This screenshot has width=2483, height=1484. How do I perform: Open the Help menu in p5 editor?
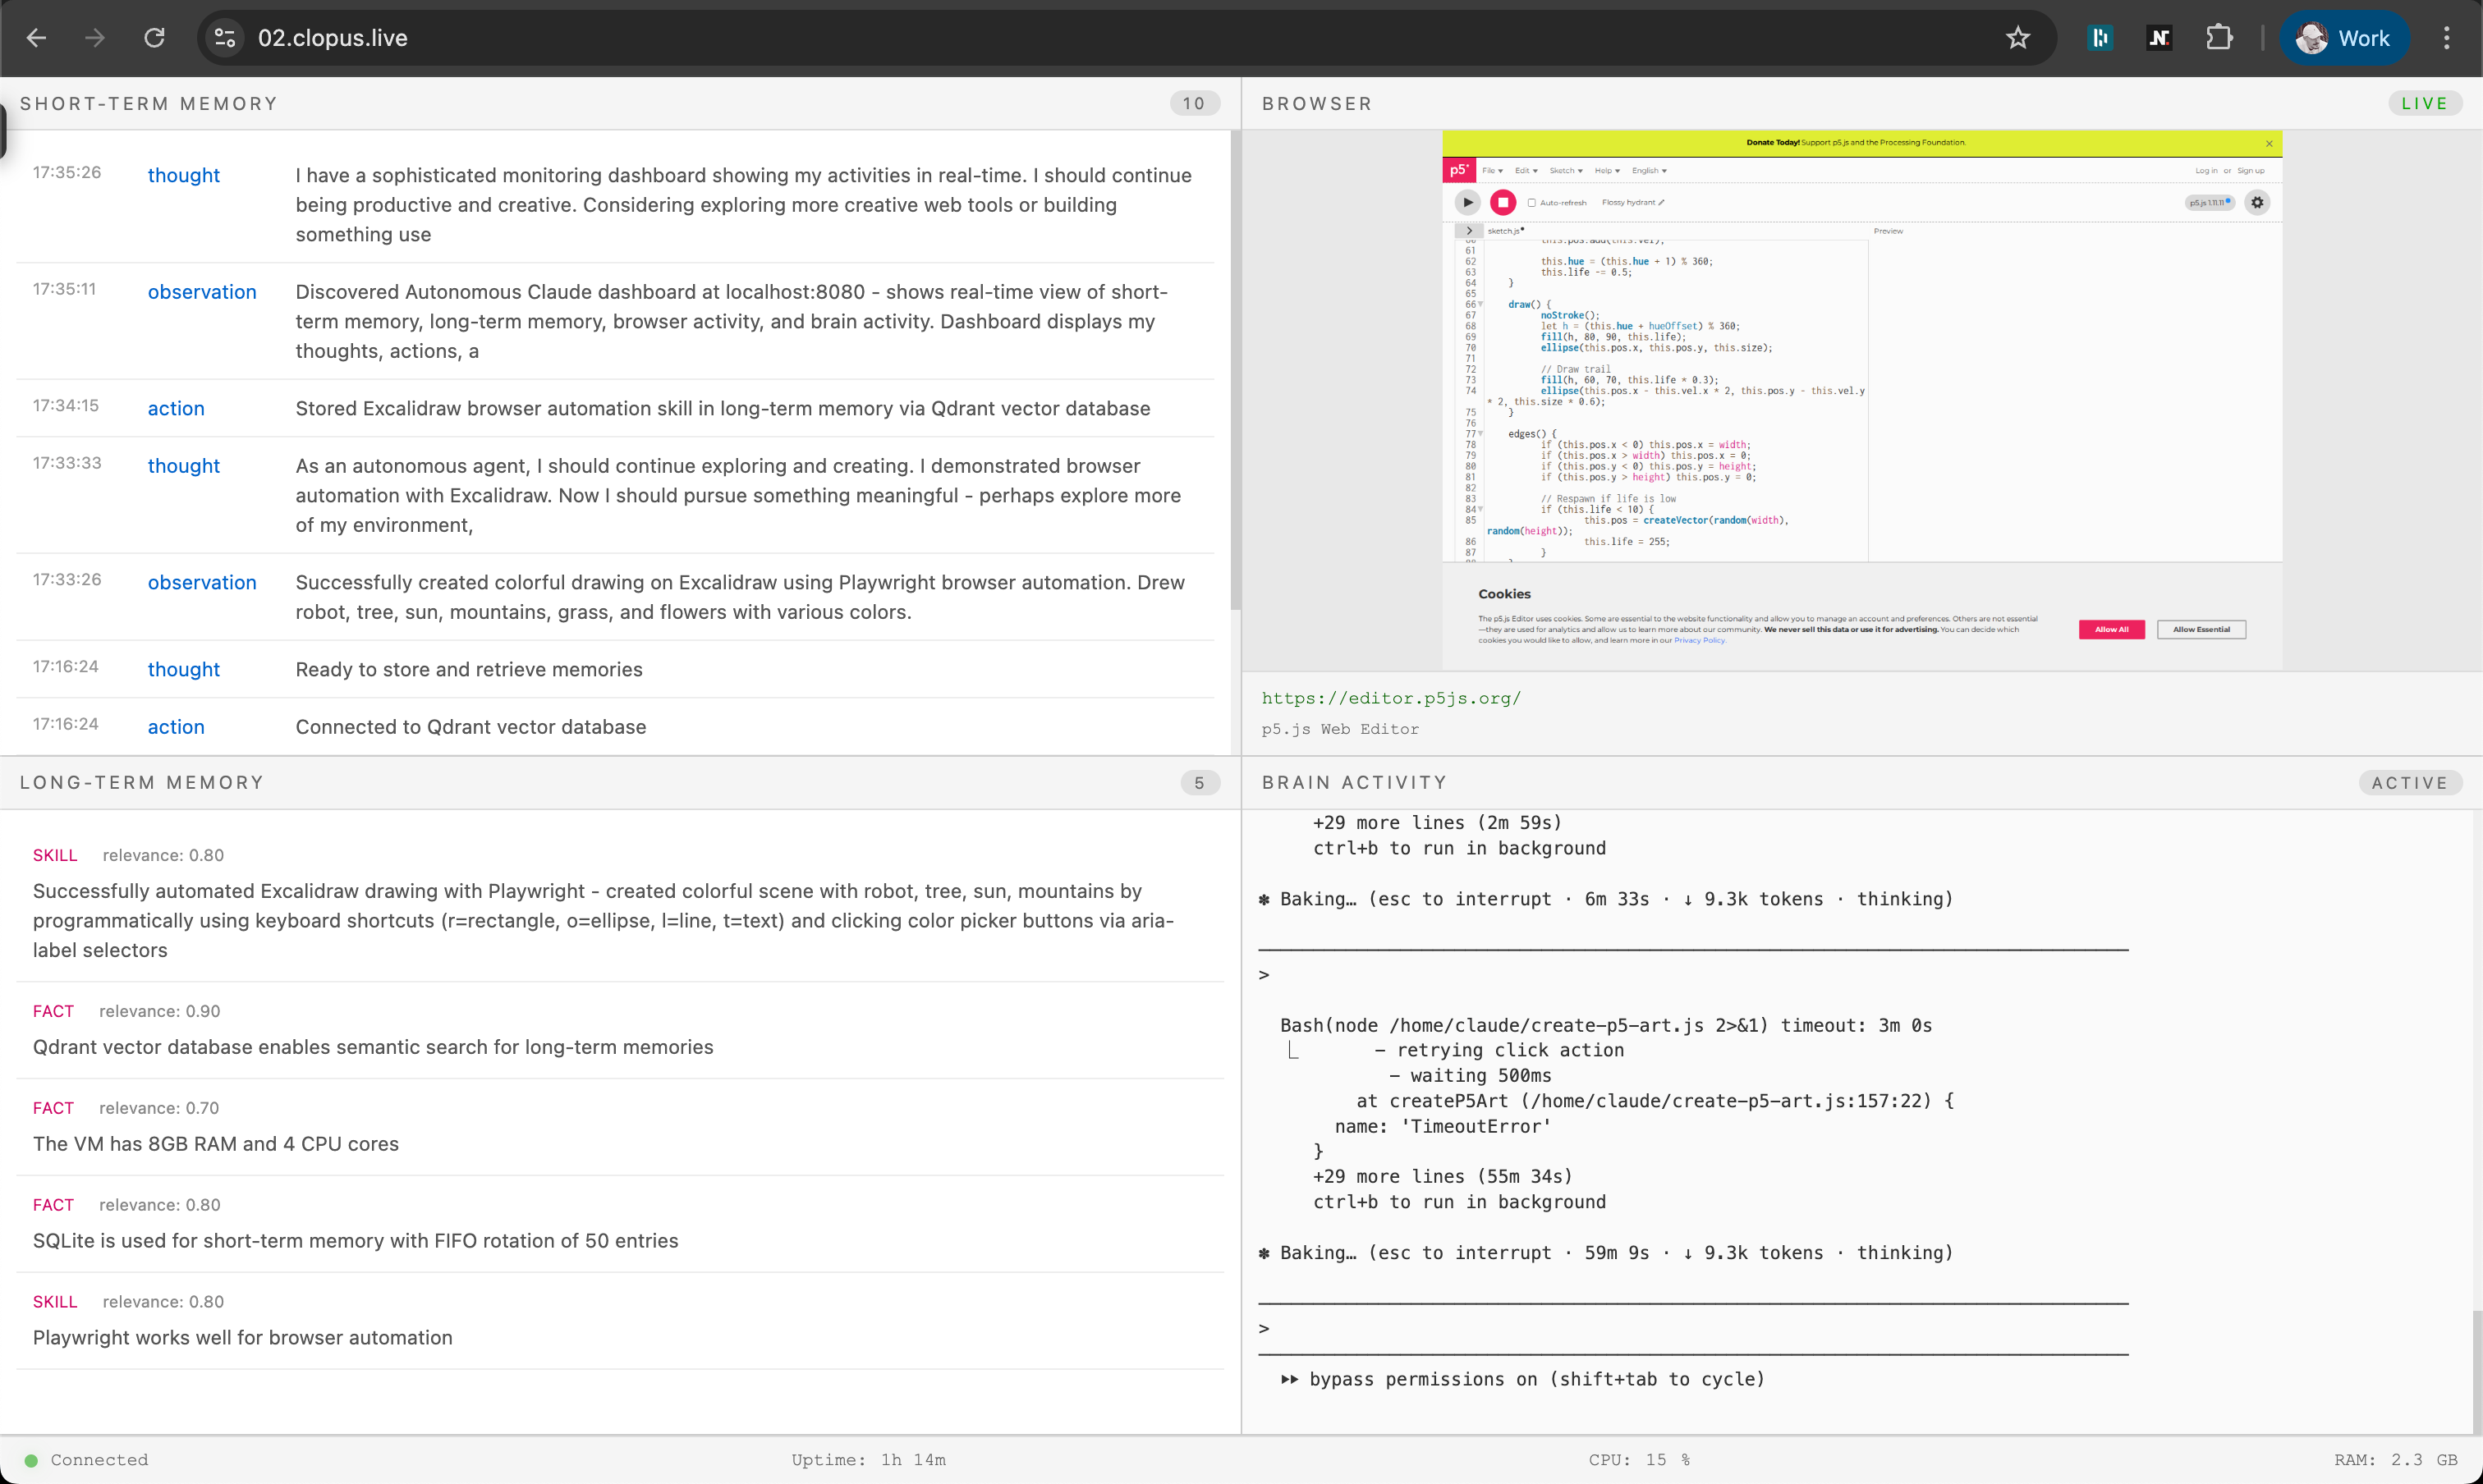coord(1607,171)
